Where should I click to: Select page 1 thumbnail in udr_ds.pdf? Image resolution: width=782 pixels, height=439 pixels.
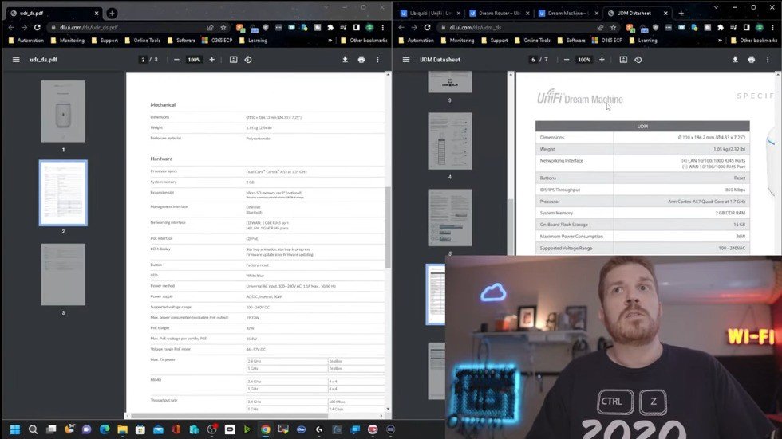click(x=63, y=112)
